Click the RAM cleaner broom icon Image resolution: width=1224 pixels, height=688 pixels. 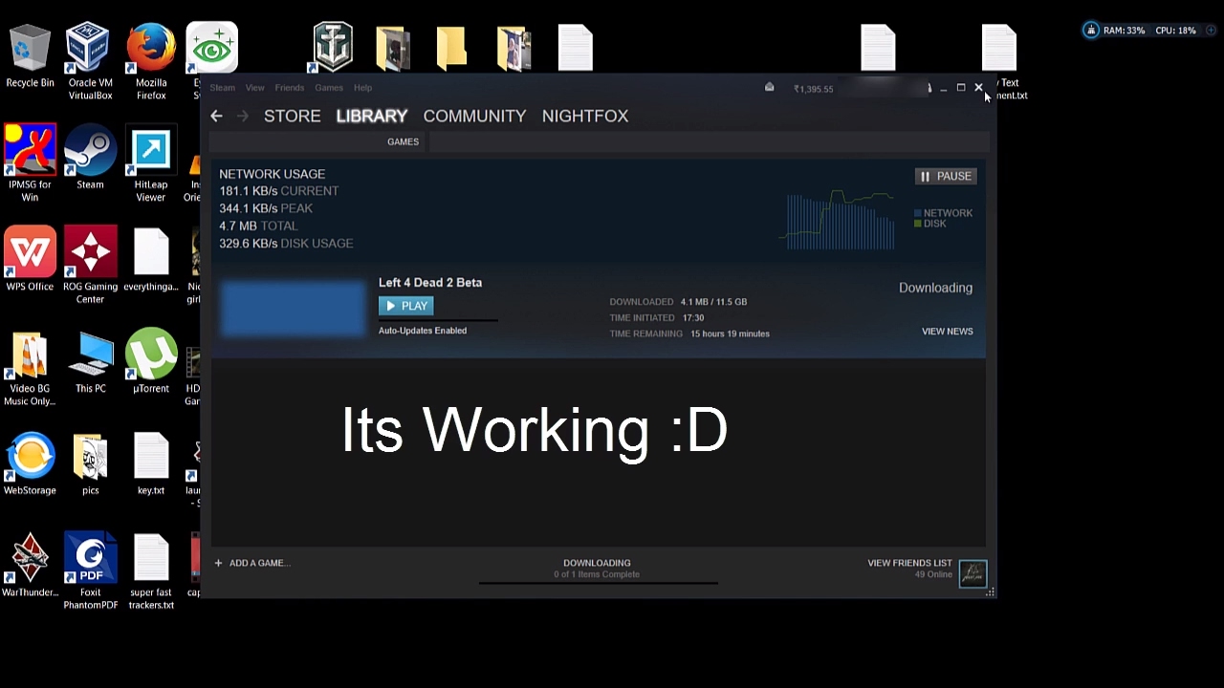tap(1090, 31)
